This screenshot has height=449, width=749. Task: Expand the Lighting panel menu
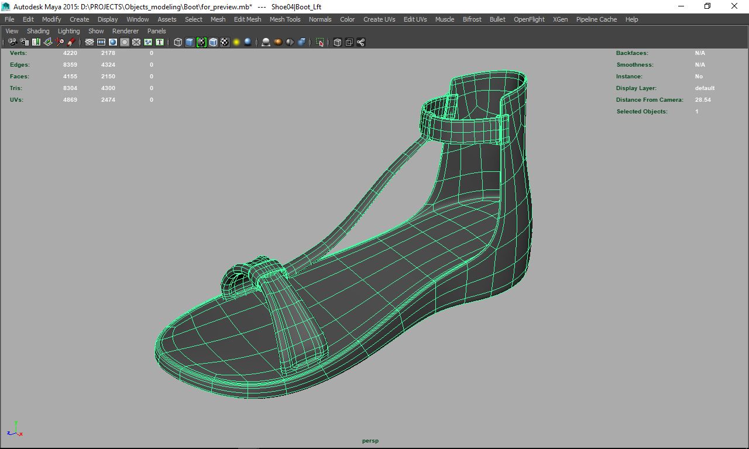(68, 31)
